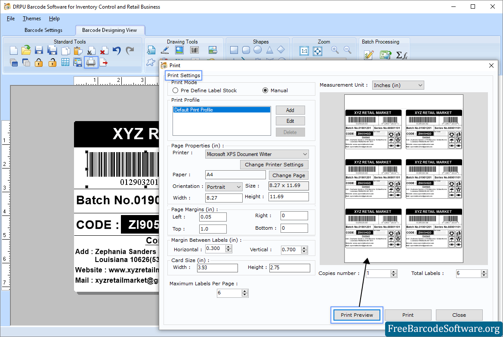Increase the Horizontal margin between labels
Viewport: 503px width, 337px height.
coord(228,247)
